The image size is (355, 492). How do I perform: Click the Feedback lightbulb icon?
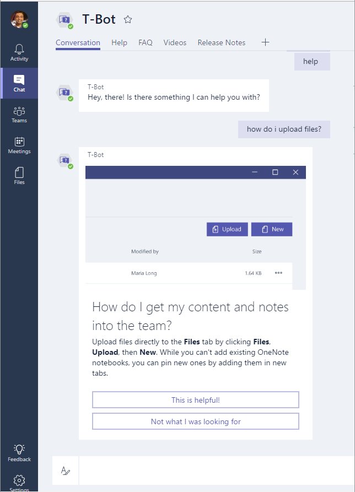[19, 453]
